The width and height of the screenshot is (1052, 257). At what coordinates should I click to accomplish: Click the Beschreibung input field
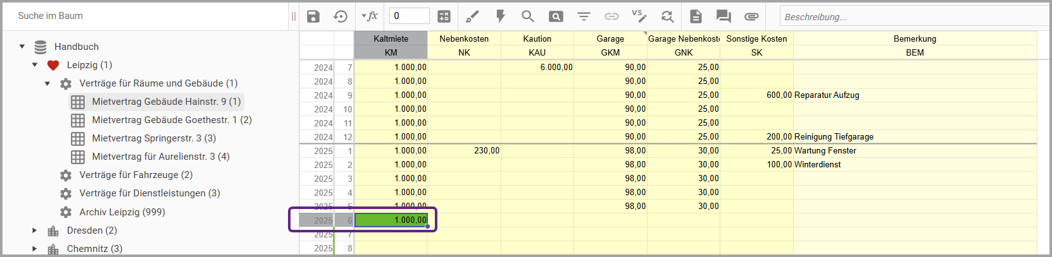click(x=911, y=17)
